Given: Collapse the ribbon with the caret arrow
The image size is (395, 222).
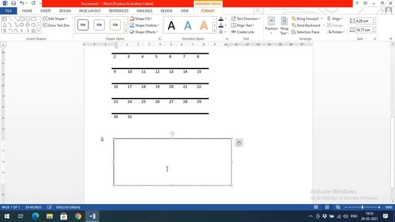Looking at the screenshot, I should click(x=391, y=39).
